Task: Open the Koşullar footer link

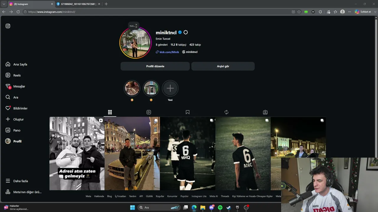Action: tap(160, 196)
